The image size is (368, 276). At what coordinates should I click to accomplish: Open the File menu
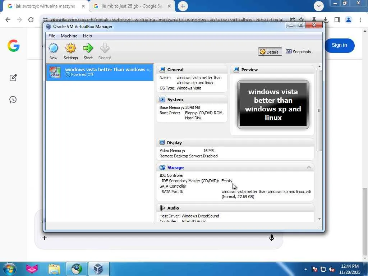click(52, 36)
